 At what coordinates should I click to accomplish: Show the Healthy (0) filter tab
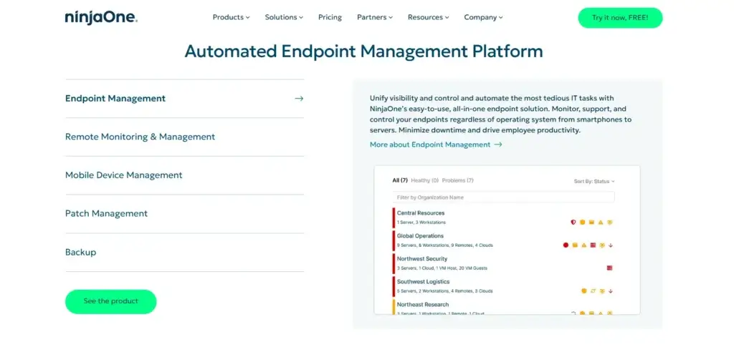click(424, 180)
